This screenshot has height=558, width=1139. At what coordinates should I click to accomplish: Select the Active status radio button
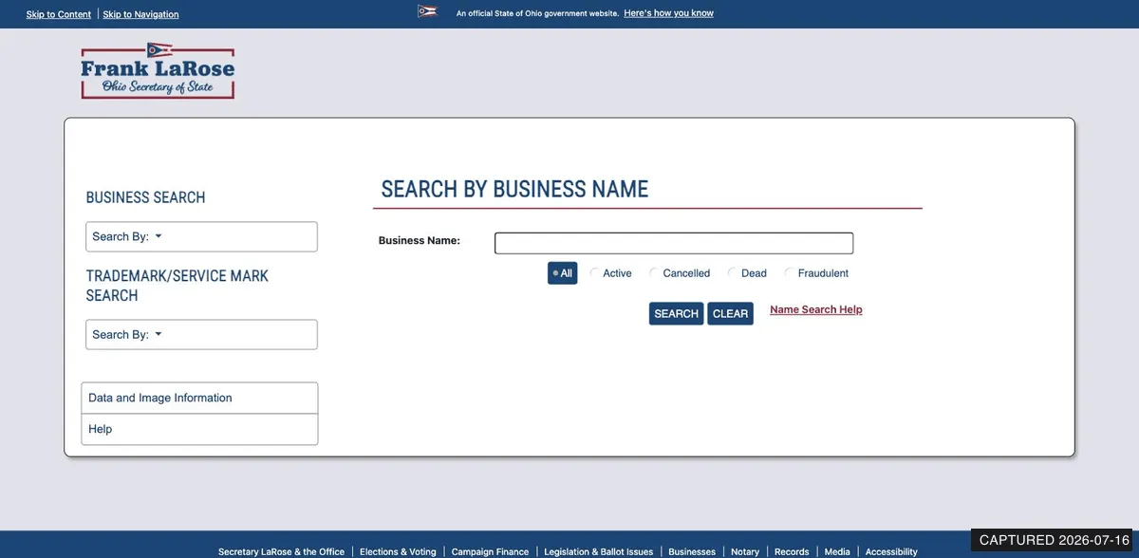pyautogui.click(x=595, y=273)
